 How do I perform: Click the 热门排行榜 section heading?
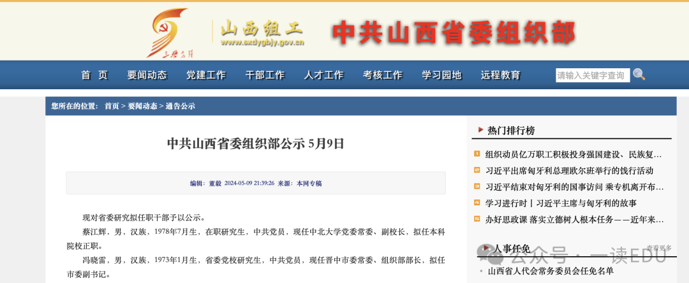[x=511, y=130]
